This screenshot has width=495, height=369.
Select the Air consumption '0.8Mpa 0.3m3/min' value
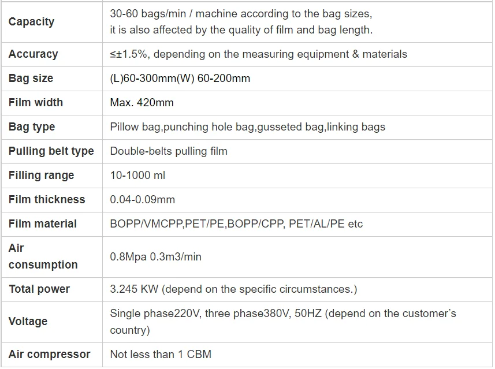point(155,256)
